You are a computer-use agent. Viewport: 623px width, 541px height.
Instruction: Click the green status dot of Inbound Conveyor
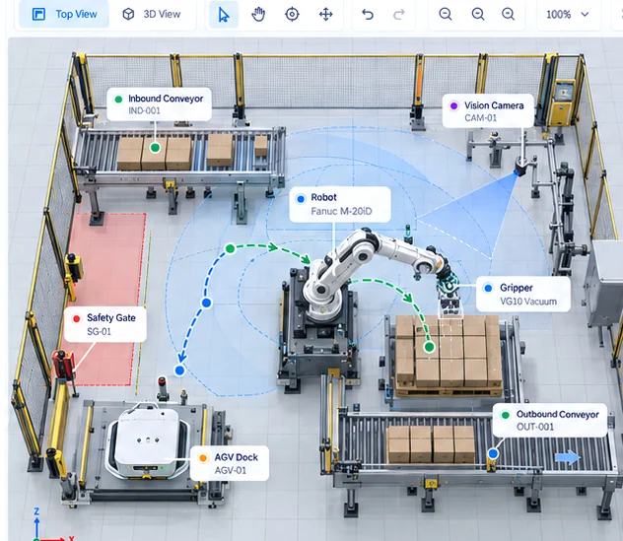tap(118, 100)
